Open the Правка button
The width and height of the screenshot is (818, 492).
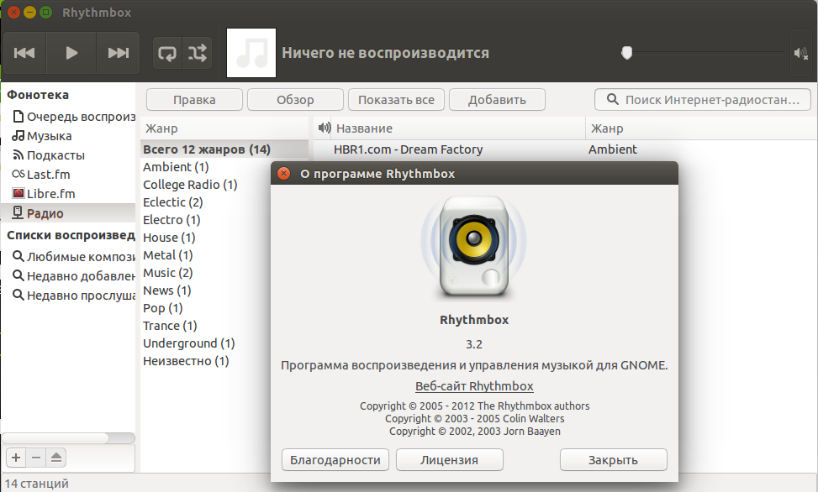(x=194, y=100)
